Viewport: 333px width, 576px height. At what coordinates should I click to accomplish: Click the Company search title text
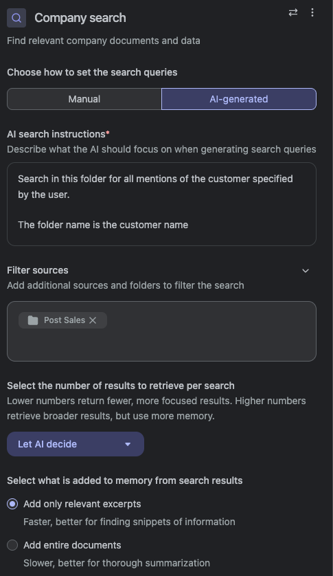tap(80, 18)
